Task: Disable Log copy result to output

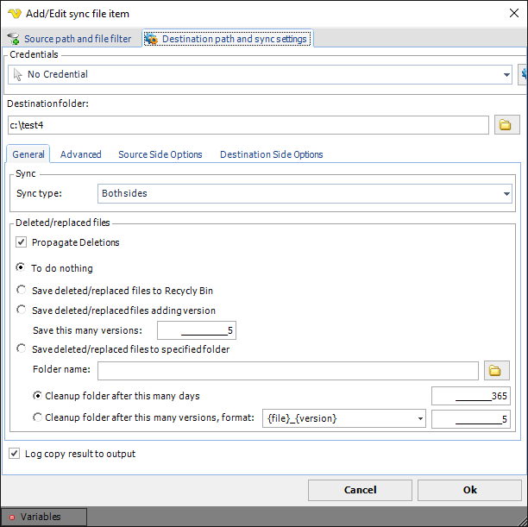Action: (x=14, y=454)
